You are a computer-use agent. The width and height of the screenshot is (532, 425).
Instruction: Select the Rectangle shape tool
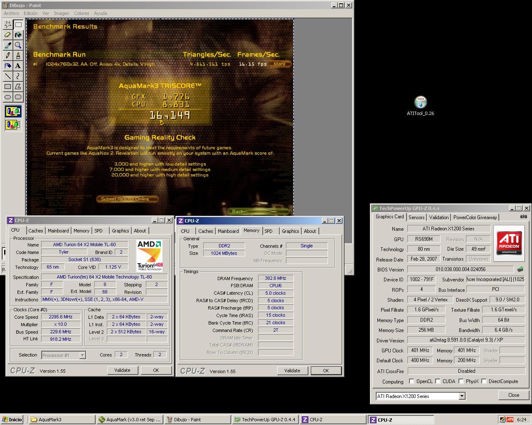8,86
